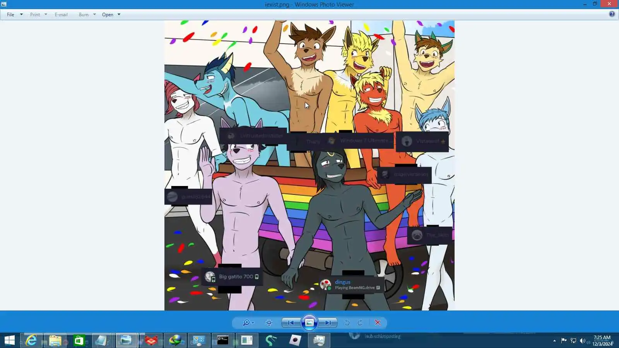The image size is (619, 348).
Task: Open the Print menu
Action: 35,15
